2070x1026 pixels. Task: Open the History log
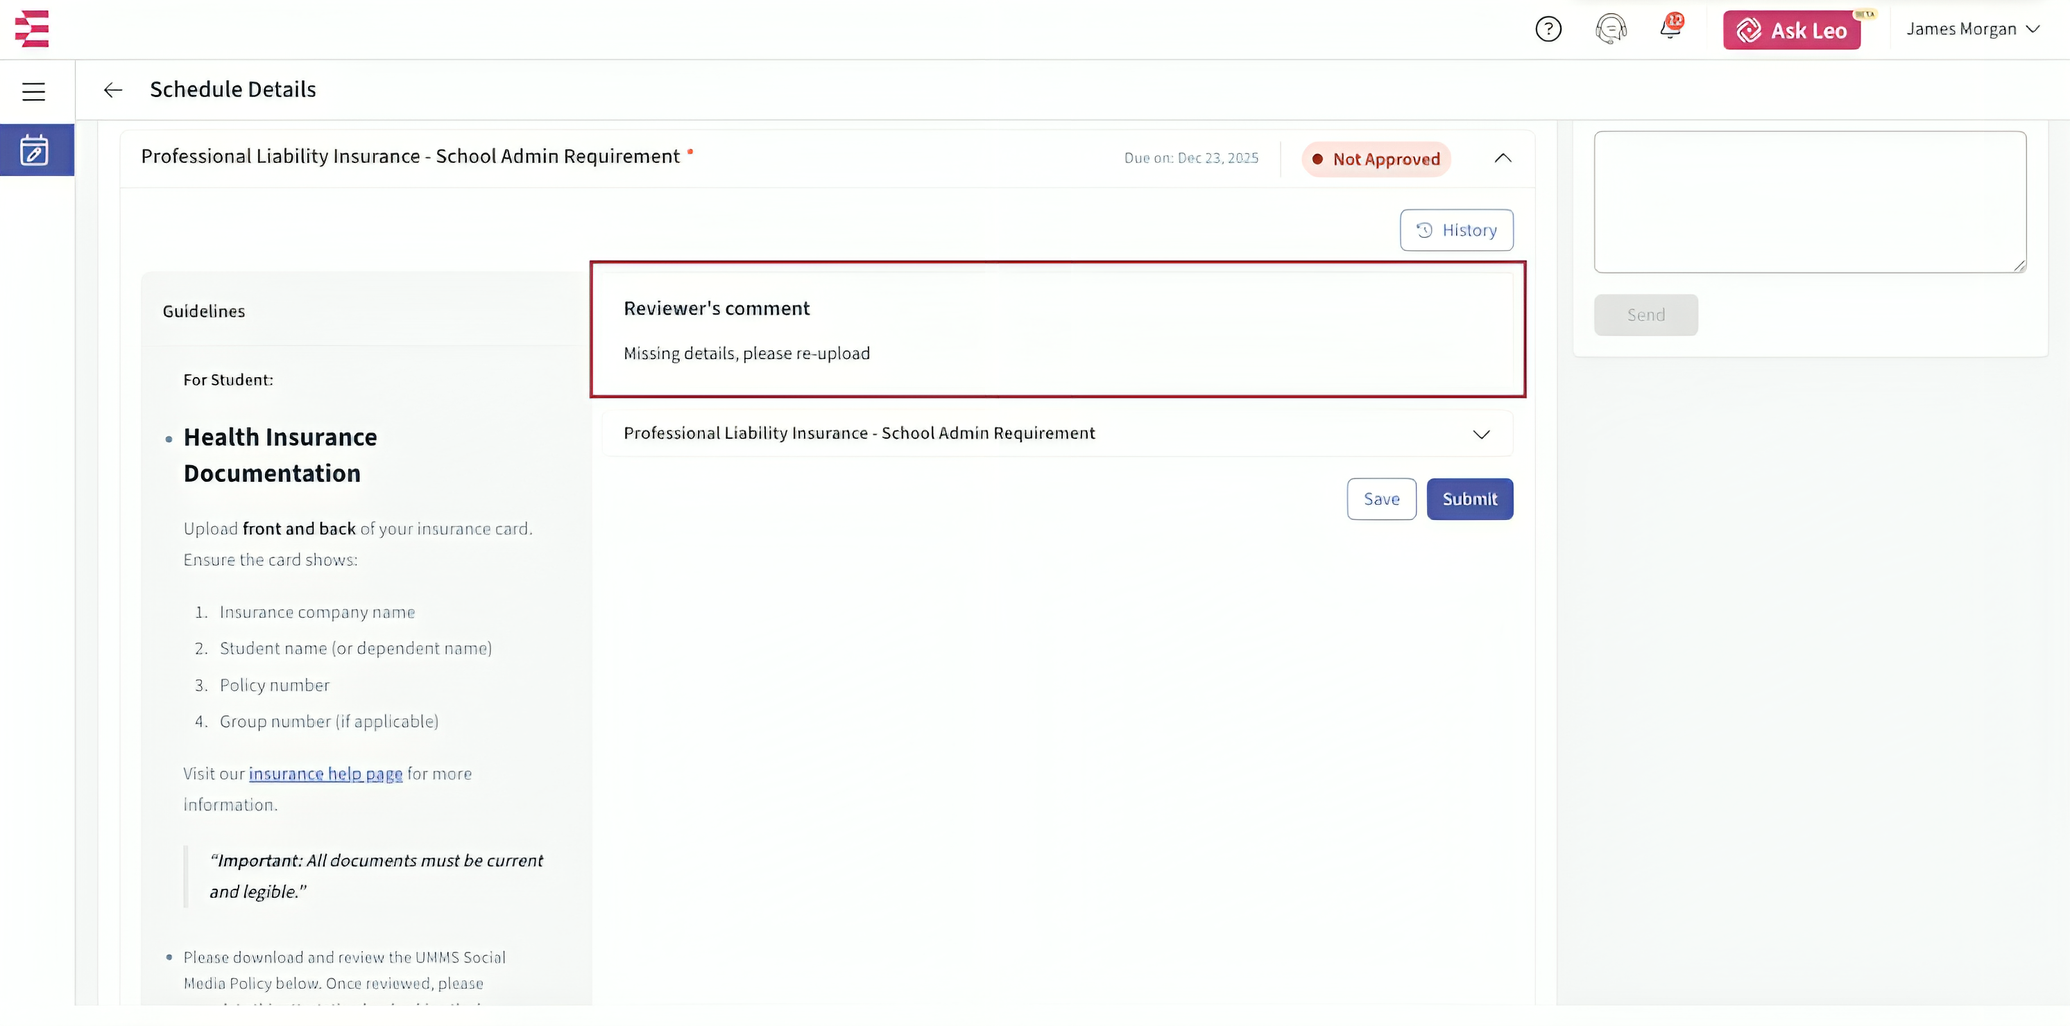point(1456,230)
